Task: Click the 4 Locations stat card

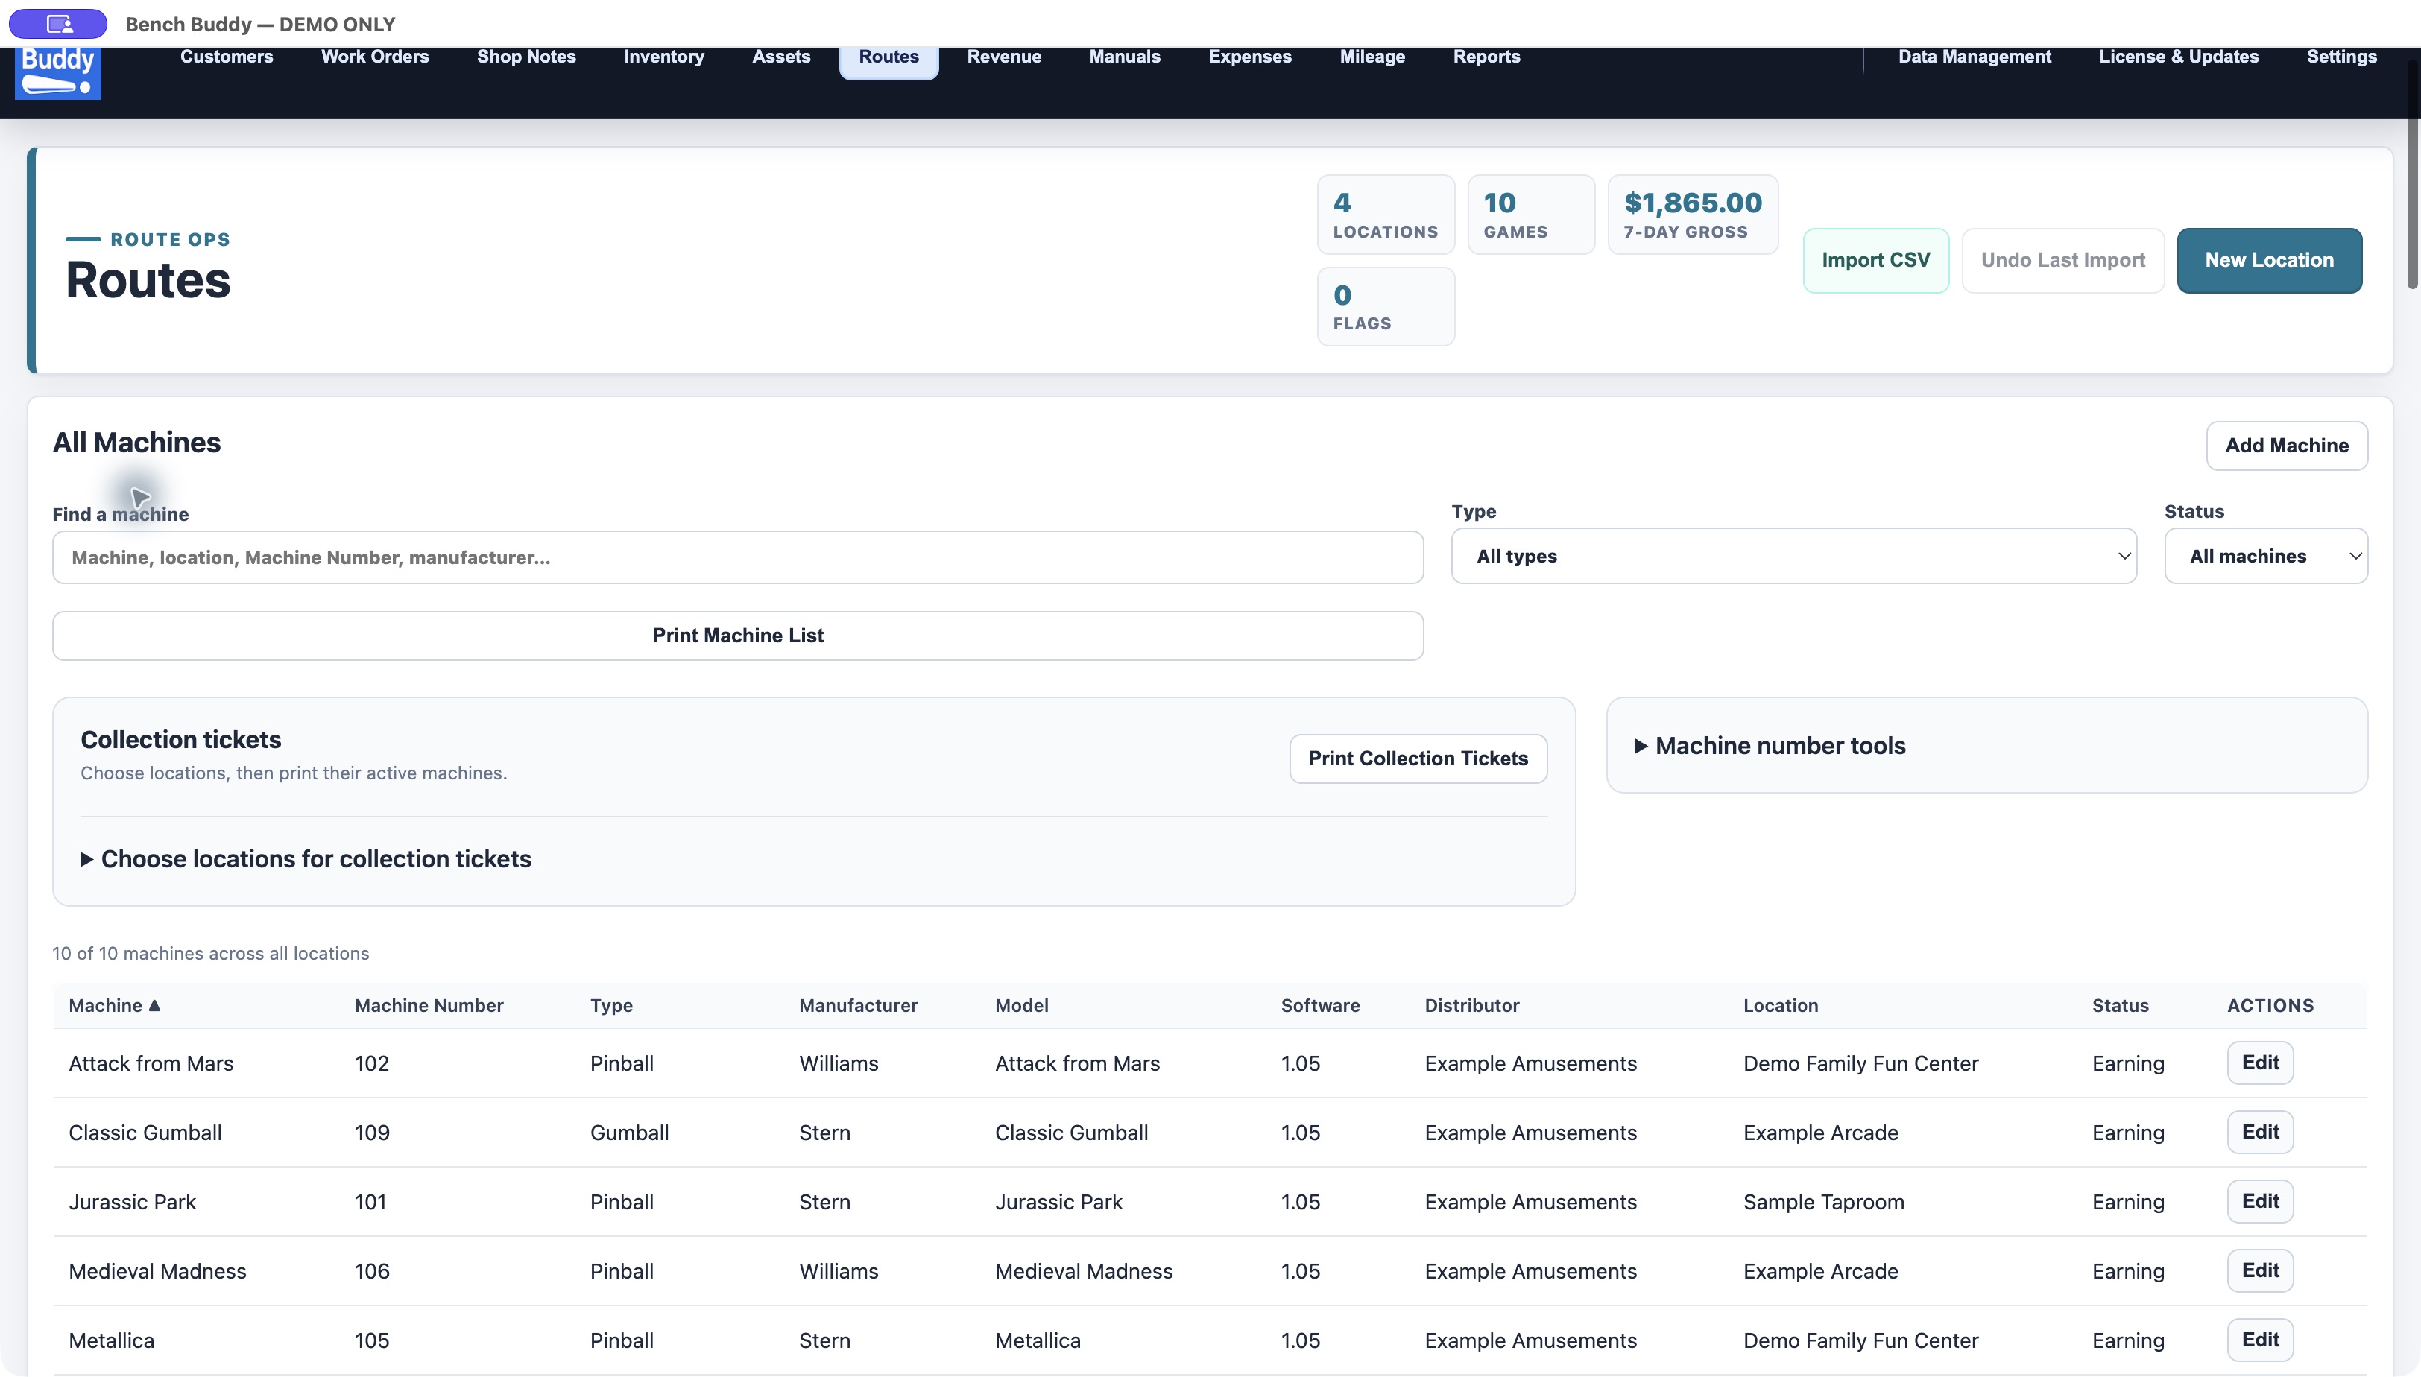Action: click(x=1385, y=215)
